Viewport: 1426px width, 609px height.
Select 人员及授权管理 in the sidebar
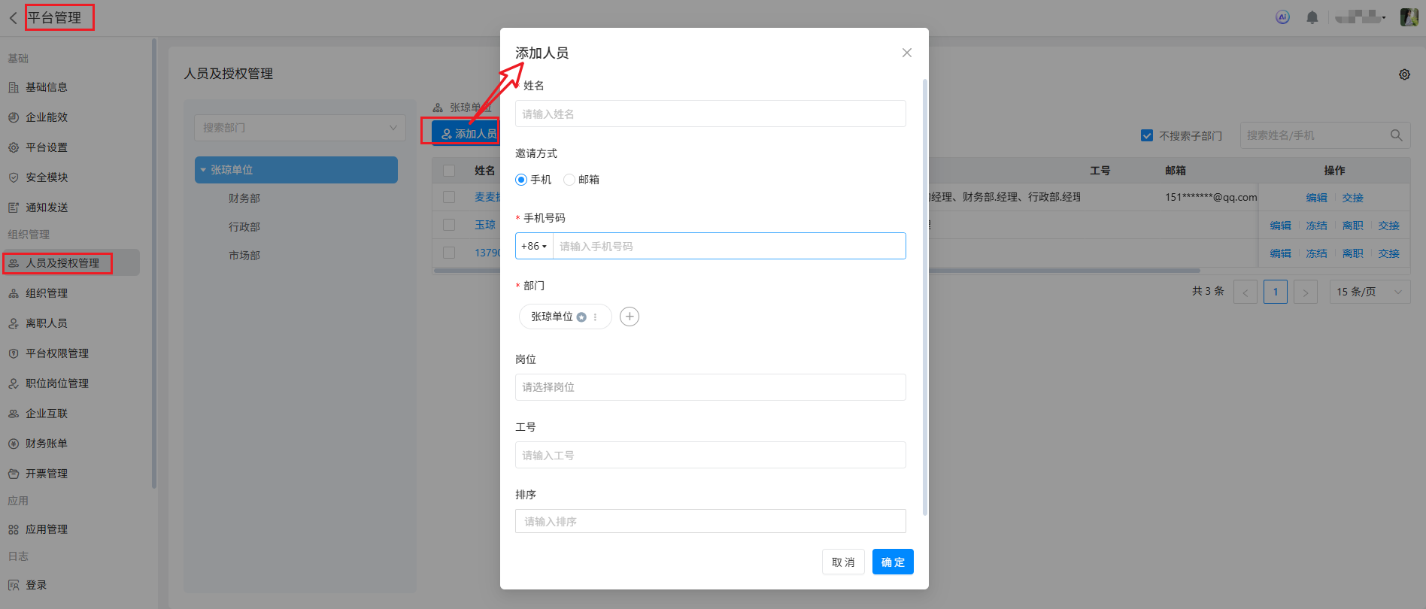coord(62,263)
